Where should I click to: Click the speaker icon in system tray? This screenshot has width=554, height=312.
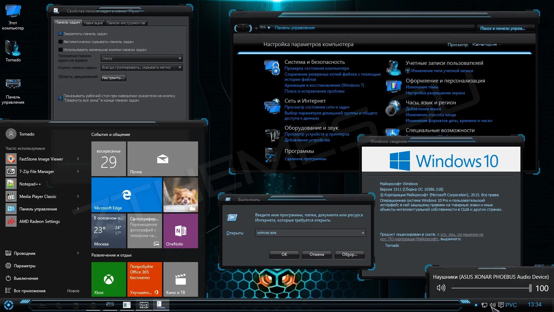[493, 305]
